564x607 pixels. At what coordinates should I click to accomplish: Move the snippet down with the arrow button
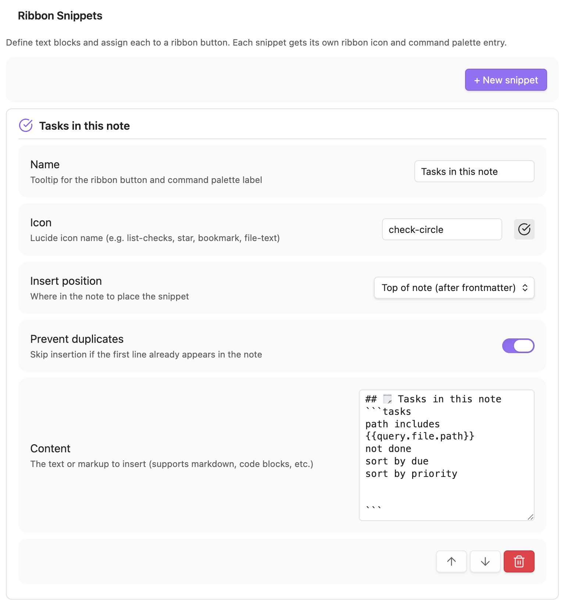tap(485, 561)
